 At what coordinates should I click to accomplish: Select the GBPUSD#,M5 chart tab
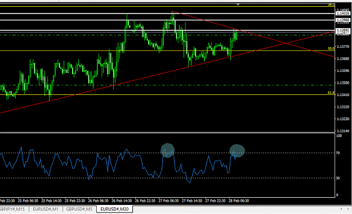click(x=79, y=209)
